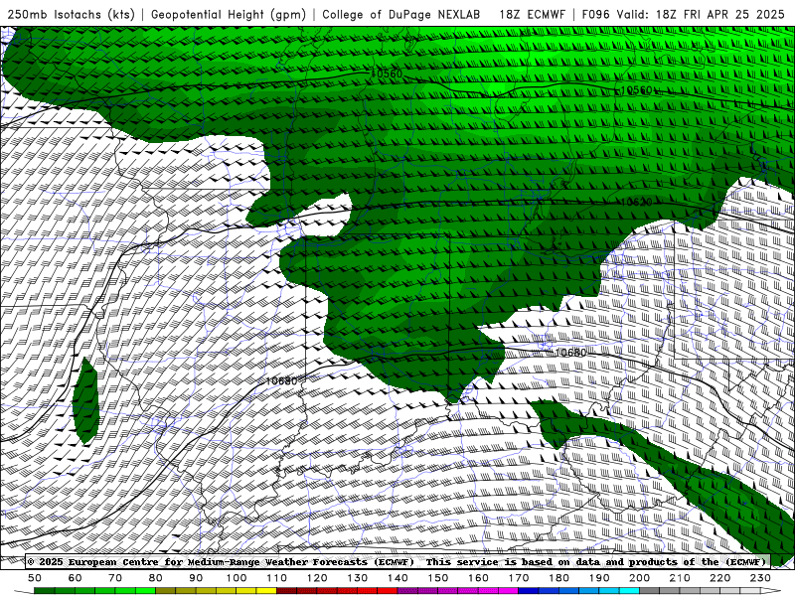Click the 210 knot scale label
Image resolution: width=795 pixels, height=596 pixels.
680,578
